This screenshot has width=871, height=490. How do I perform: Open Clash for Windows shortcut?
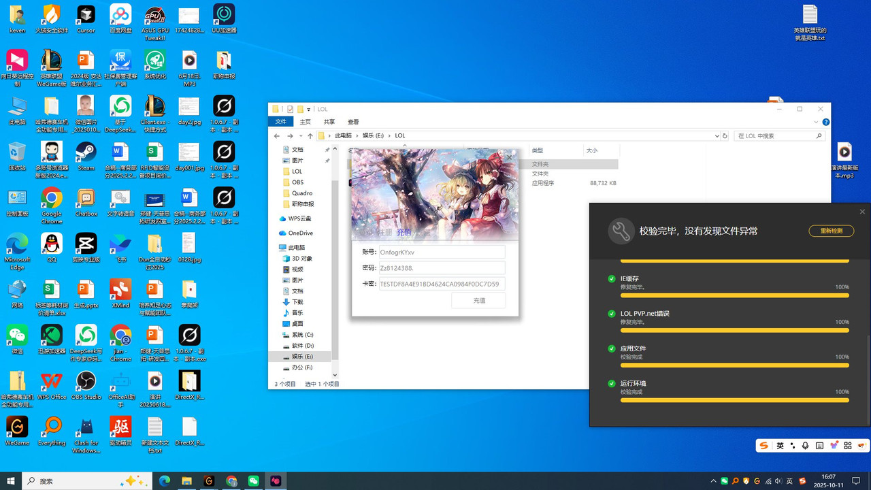[86, 434]
